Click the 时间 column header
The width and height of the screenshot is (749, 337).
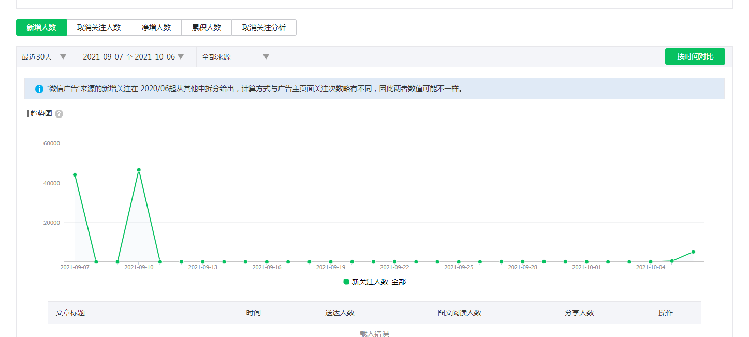[254, 313]
